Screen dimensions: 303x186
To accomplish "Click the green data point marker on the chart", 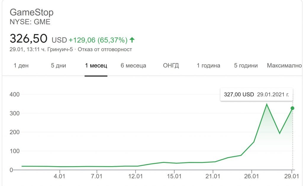I will [292, 108].
